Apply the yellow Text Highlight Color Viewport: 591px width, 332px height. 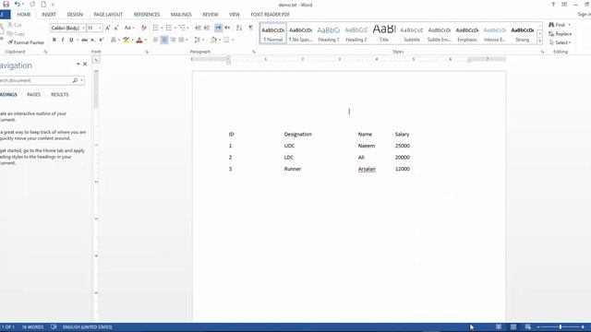coord(126,40)
